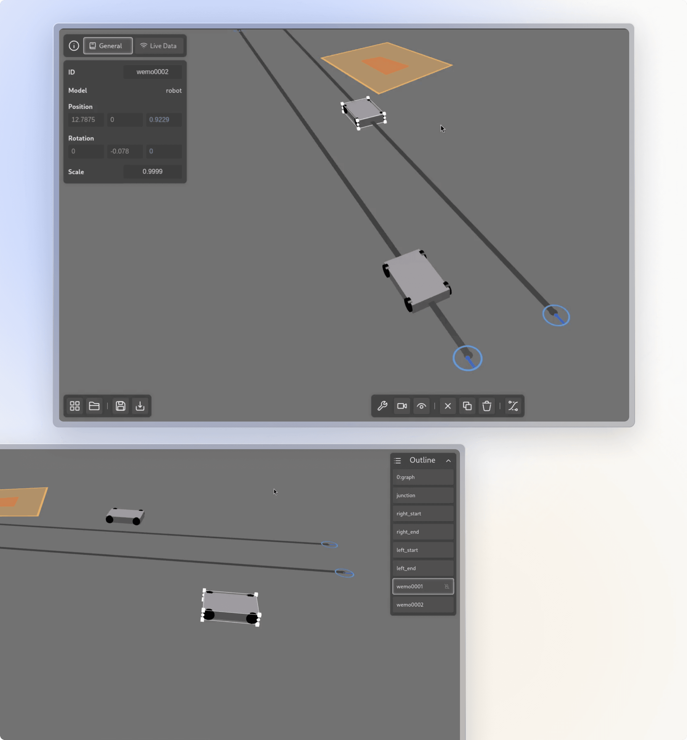687x740 pixels.
Task: Click the duplicate copy icon
Action: [x=467, y=406]
